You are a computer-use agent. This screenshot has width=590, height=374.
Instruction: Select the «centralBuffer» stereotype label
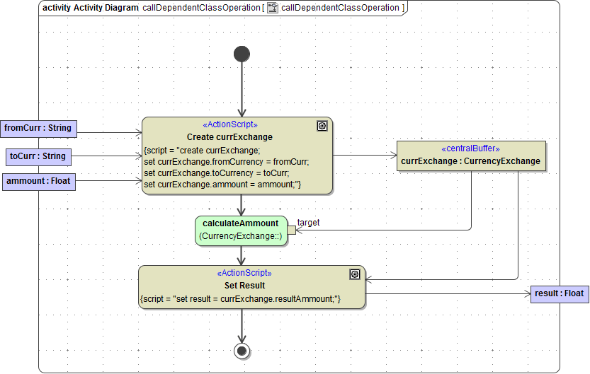coord(470,149)
